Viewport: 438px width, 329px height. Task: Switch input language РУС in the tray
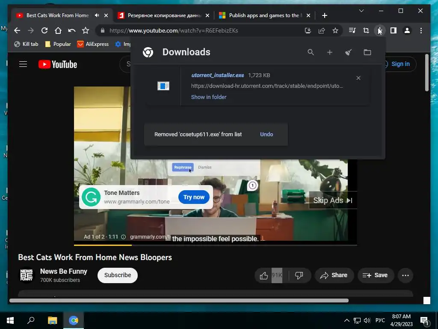(x=380, y=320)
